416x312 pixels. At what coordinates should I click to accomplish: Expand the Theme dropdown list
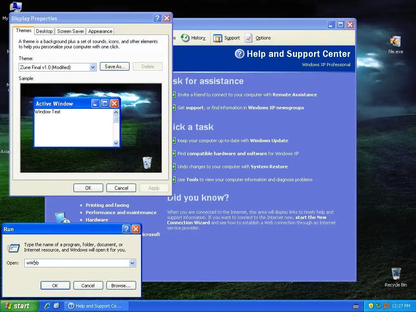click(93, 67)
